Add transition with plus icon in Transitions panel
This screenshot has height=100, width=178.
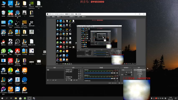pos(127,72)
